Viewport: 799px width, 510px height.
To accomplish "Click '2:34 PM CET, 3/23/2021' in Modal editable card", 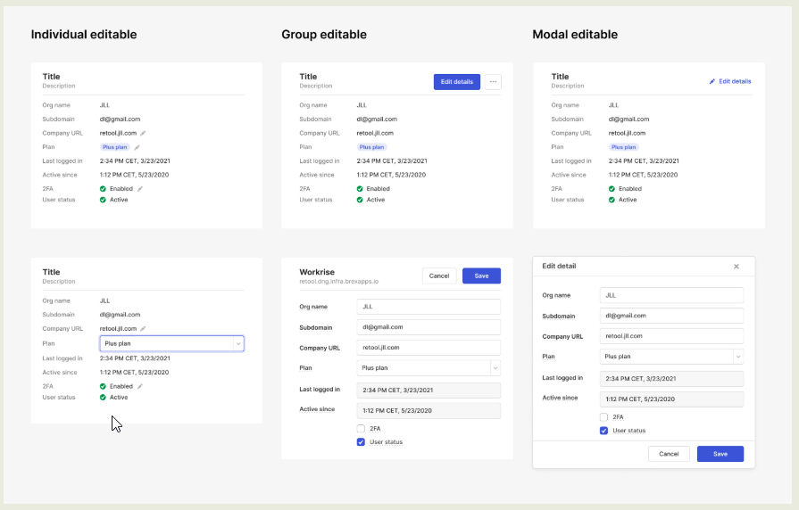I will (x=644, y=160).
